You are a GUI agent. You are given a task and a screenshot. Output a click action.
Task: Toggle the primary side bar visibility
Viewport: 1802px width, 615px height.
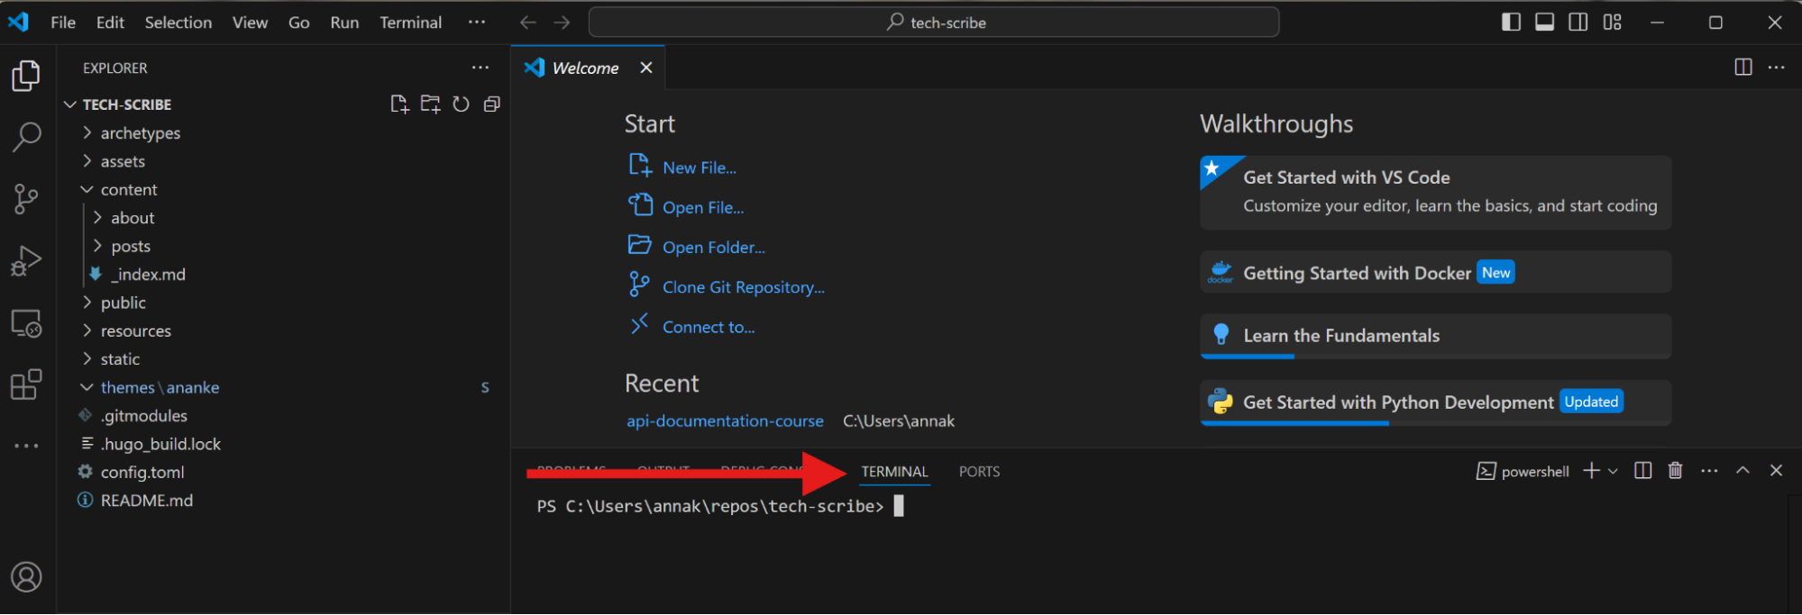click(x=1512, y=23)
